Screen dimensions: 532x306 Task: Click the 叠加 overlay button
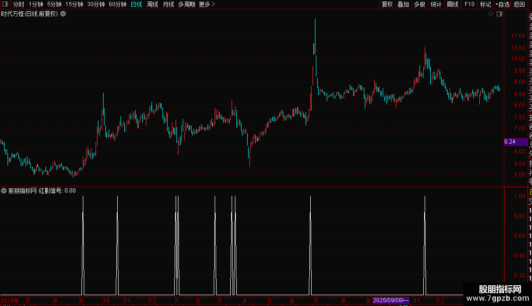[x=403, y=4]
